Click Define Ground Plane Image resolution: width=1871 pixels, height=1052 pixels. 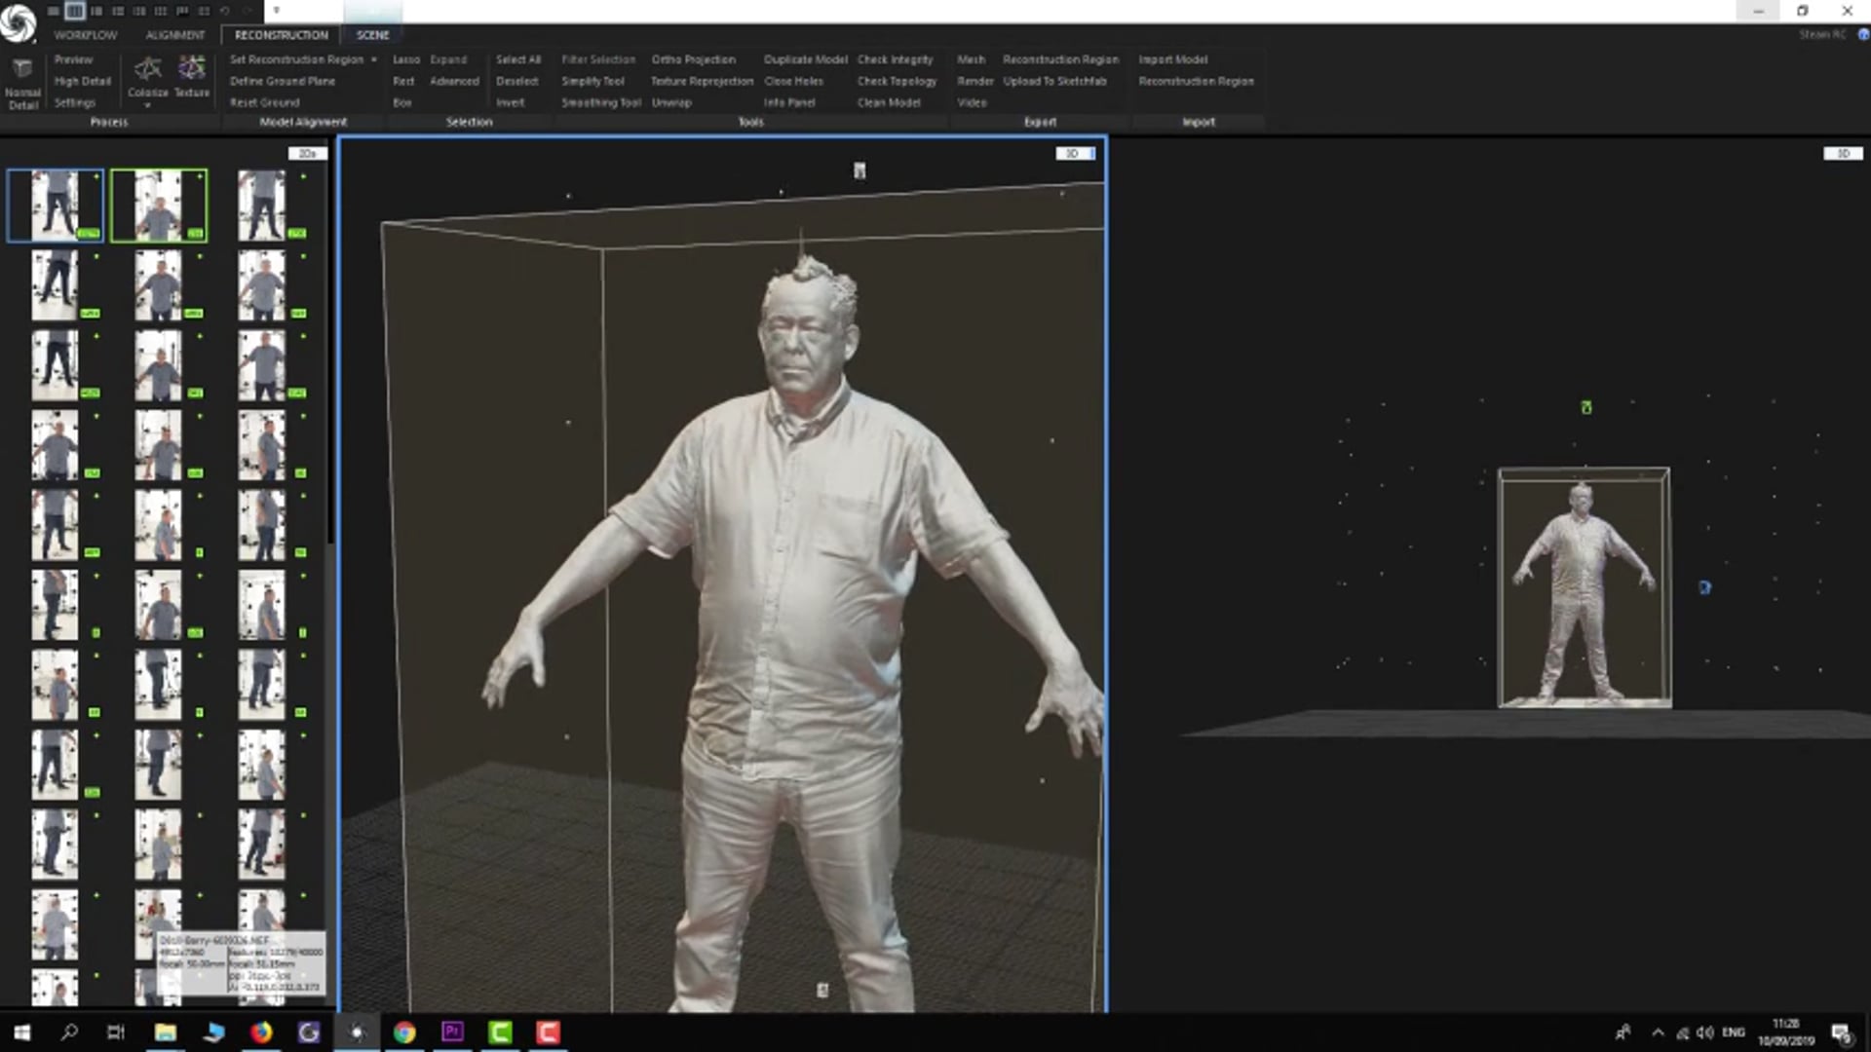click(x=283, y=81)
